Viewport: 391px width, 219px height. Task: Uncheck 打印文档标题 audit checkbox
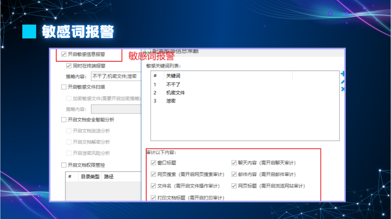(x=154, y=198)
